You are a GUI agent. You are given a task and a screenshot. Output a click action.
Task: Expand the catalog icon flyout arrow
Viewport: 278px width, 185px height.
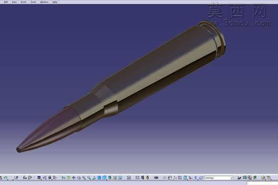[41, 180]
